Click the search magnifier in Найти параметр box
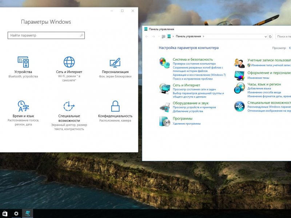The width and height of the screenshot is (291, 218). click(81, 35)
